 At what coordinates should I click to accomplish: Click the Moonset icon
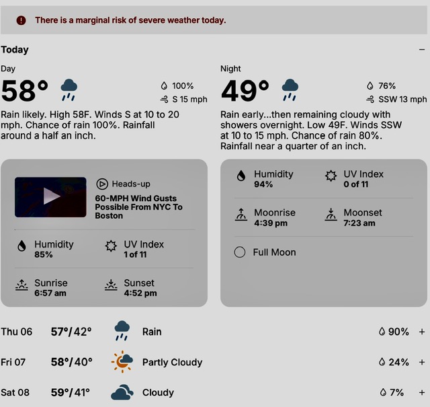point(330,215)
